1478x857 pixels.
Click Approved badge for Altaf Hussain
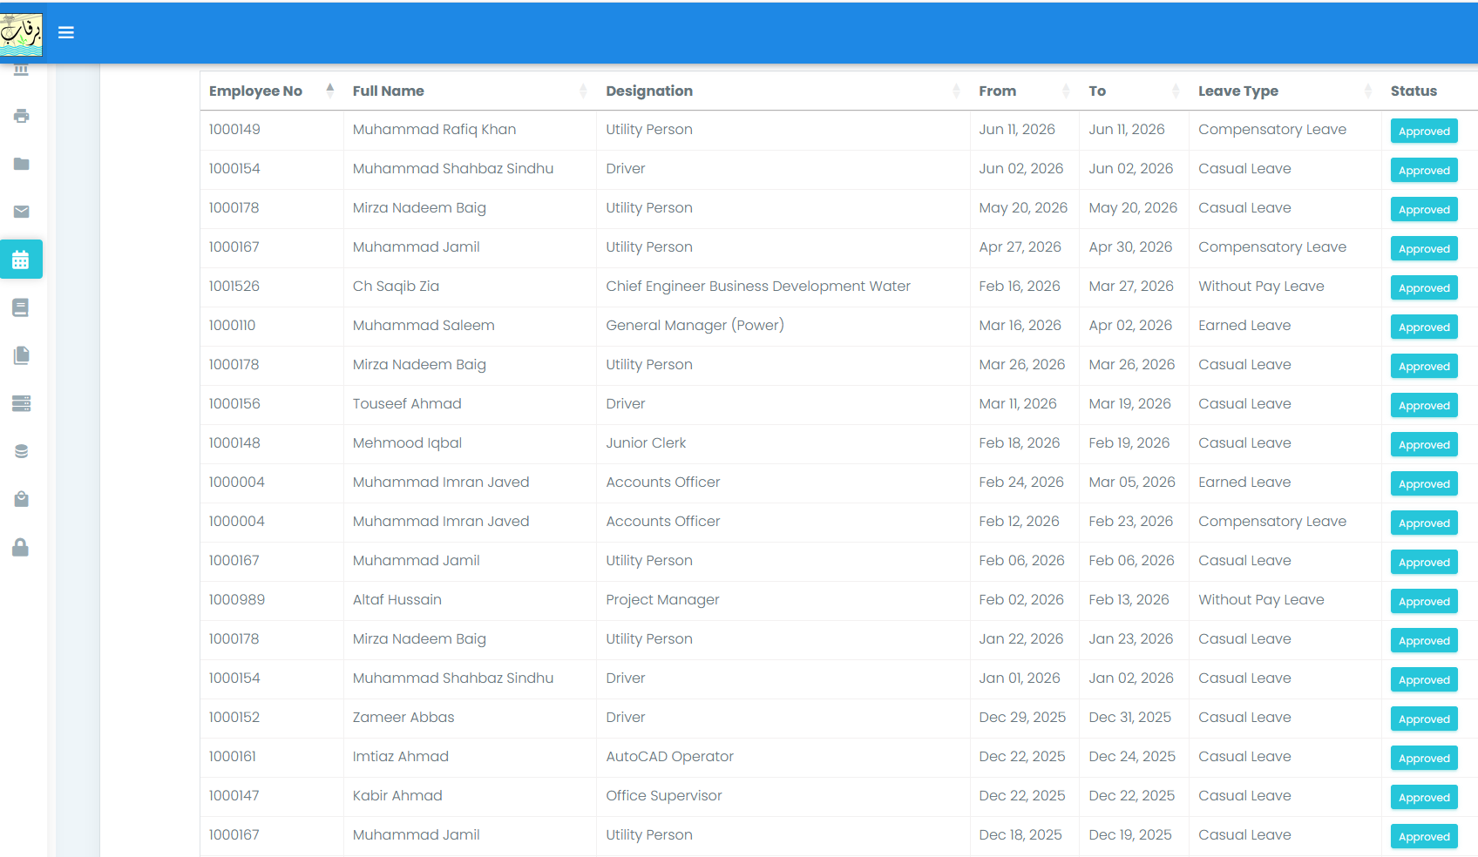tap(1424, 602)
